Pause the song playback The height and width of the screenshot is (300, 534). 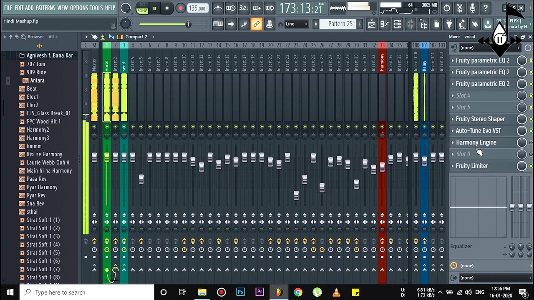[x=155, y=8]
